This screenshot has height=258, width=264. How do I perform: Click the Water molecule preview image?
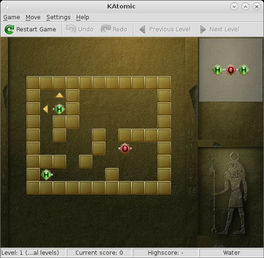tap(231, 70)
